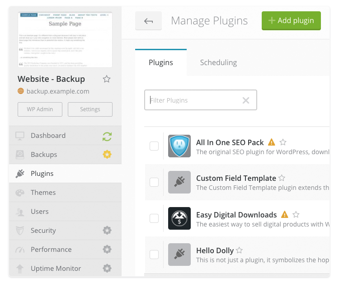Viewport: 339px width, 288px height.
Task: Click the Manage Plugins heading
Action: point(209,21)
